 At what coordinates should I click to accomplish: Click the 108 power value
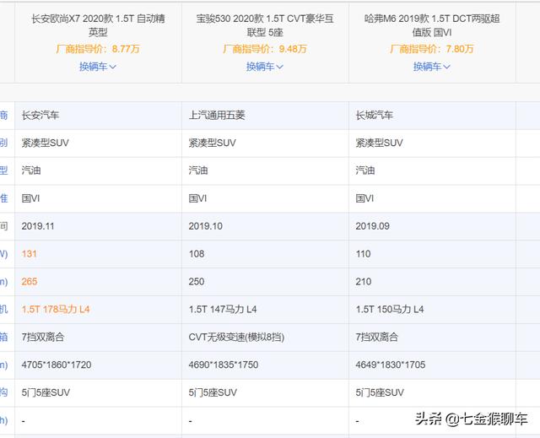pos(197,254)
